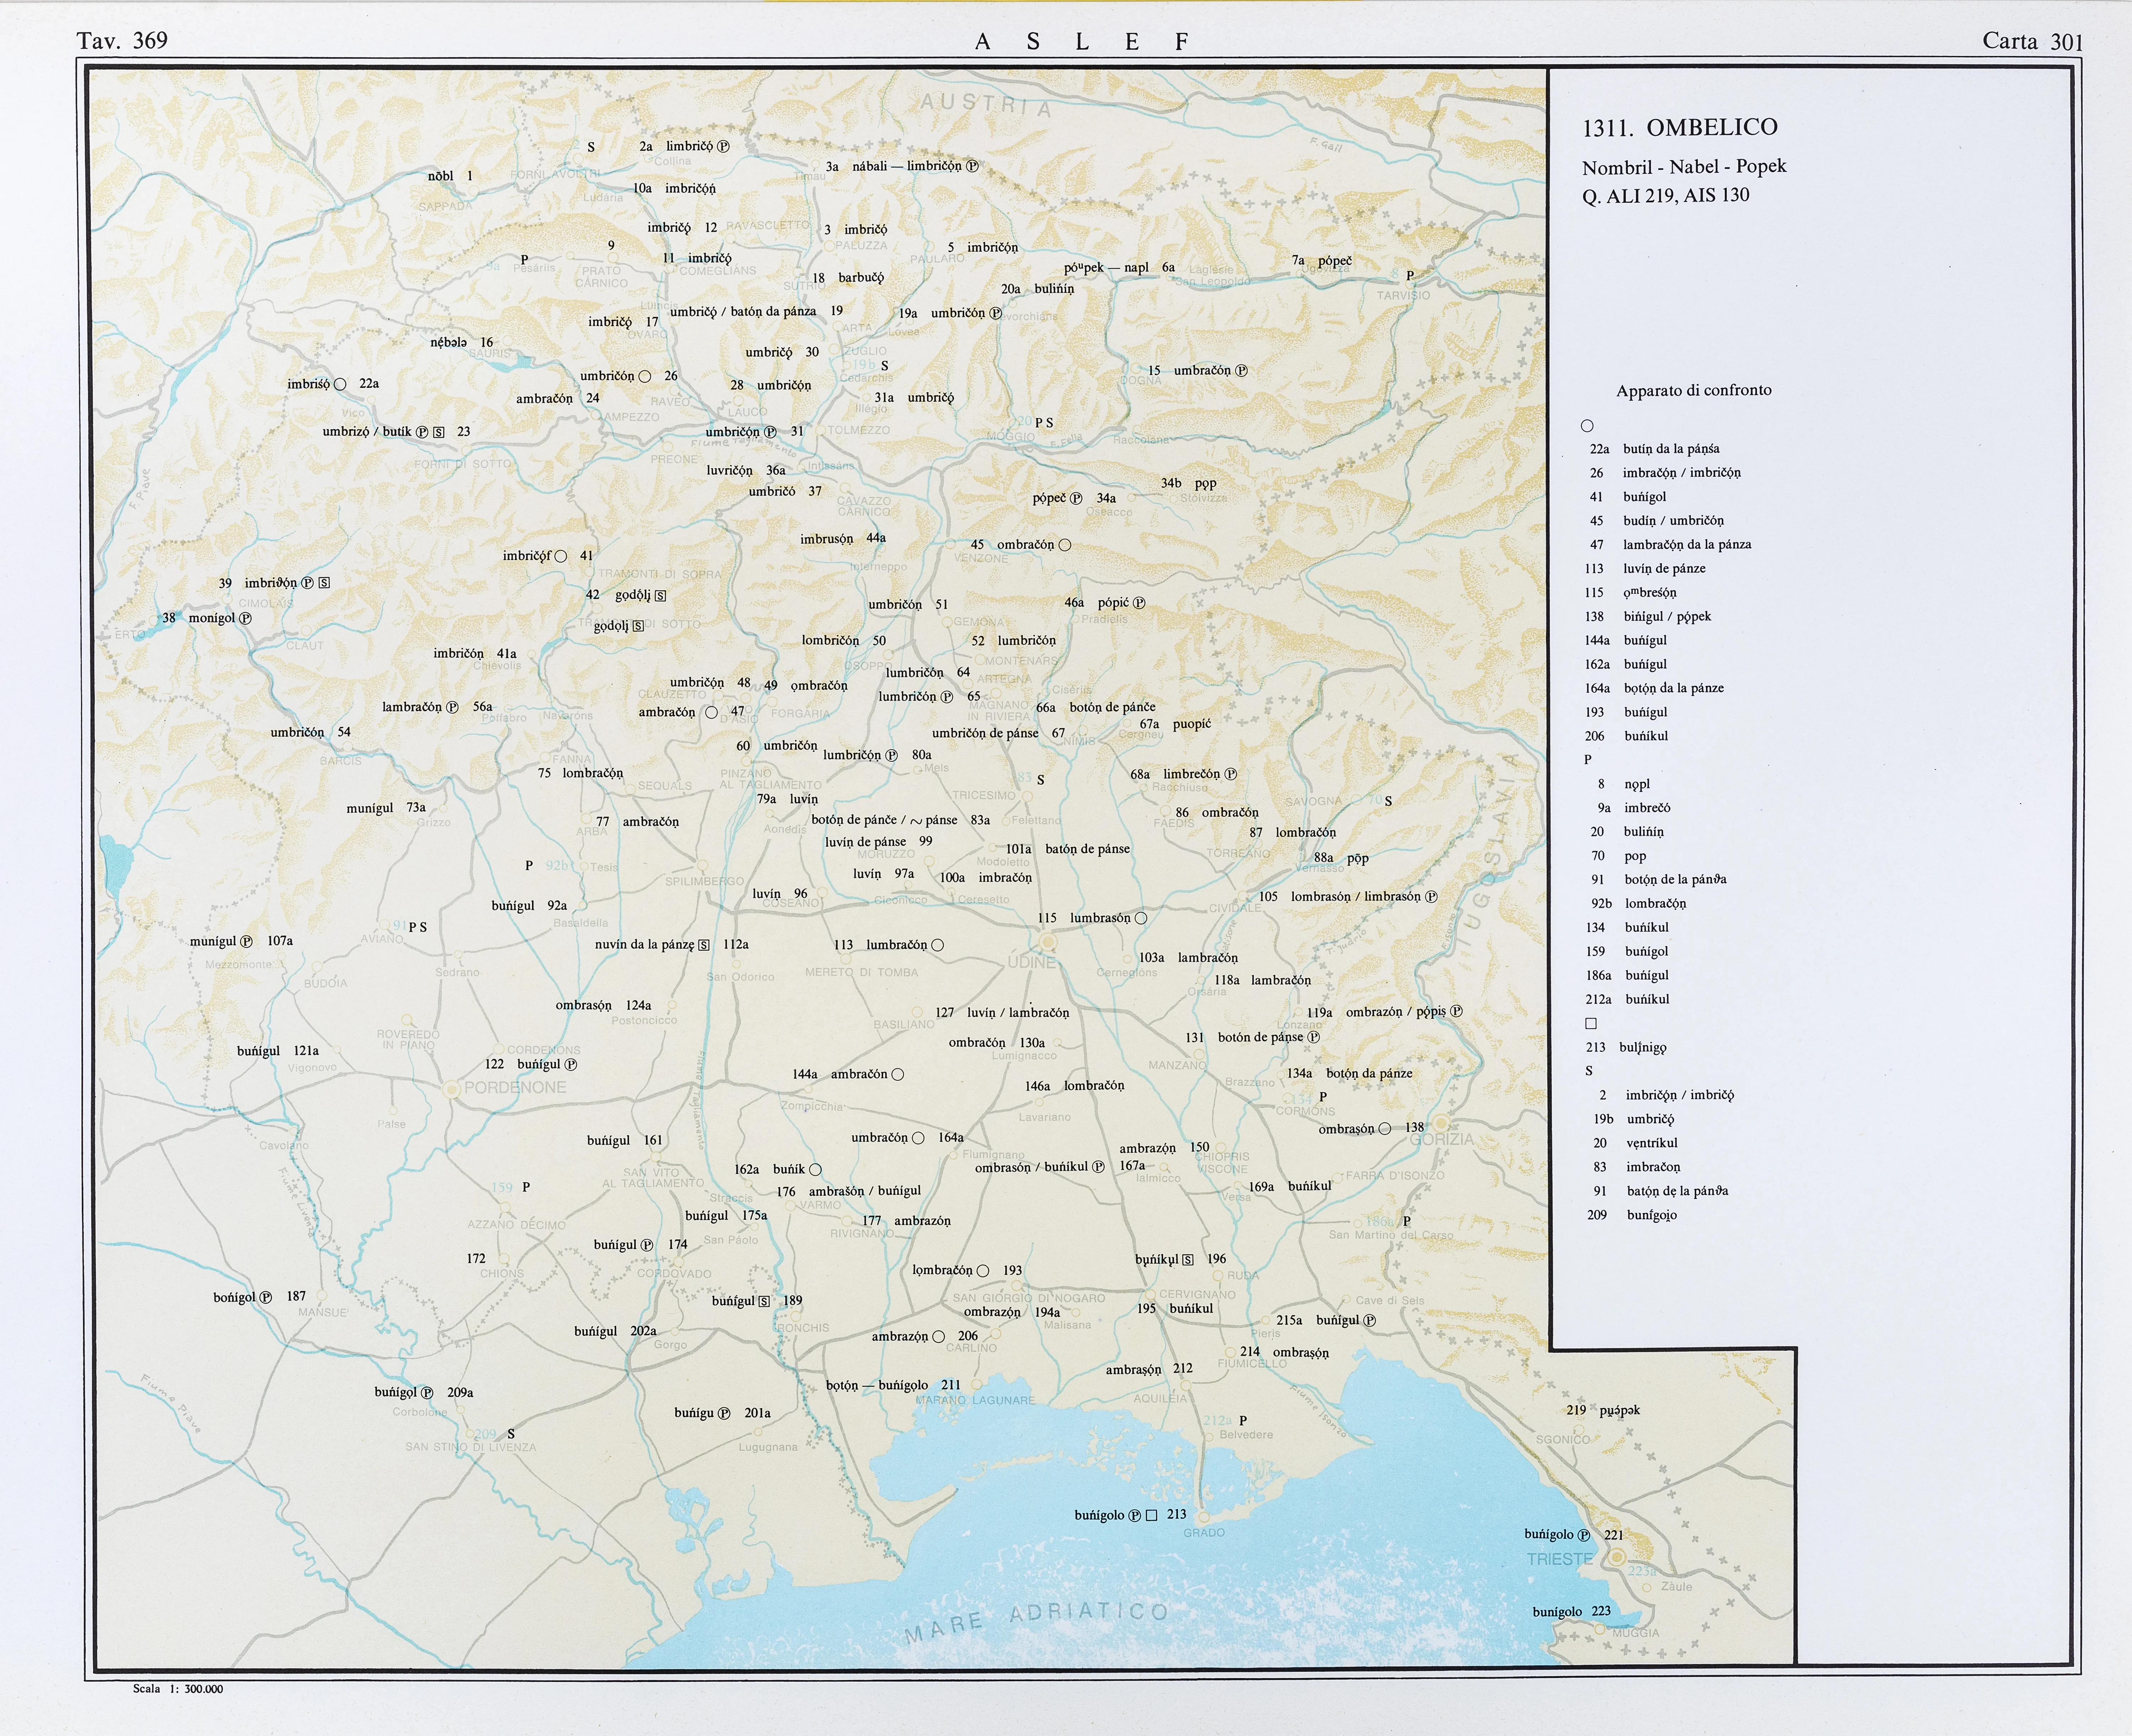Click the Apparato di confronto heading
This screenshot has width=2132, height=1736.
coord(1693,390)
